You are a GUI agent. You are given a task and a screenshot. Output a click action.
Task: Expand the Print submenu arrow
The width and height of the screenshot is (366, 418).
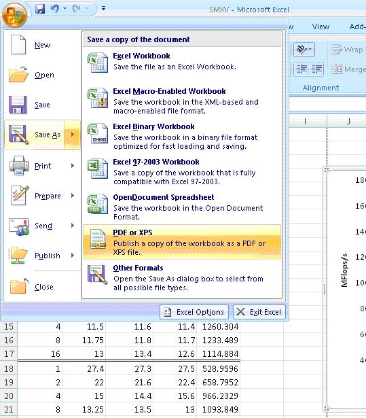pyautogui.click(x=73, y=166)
